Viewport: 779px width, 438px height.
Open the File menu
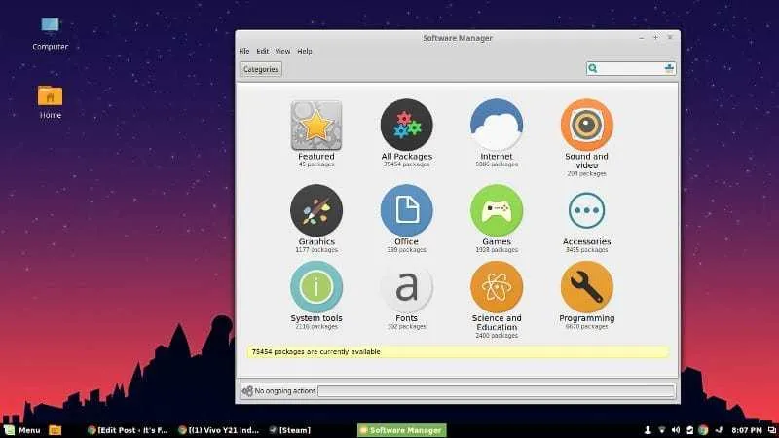pos(244,51)
